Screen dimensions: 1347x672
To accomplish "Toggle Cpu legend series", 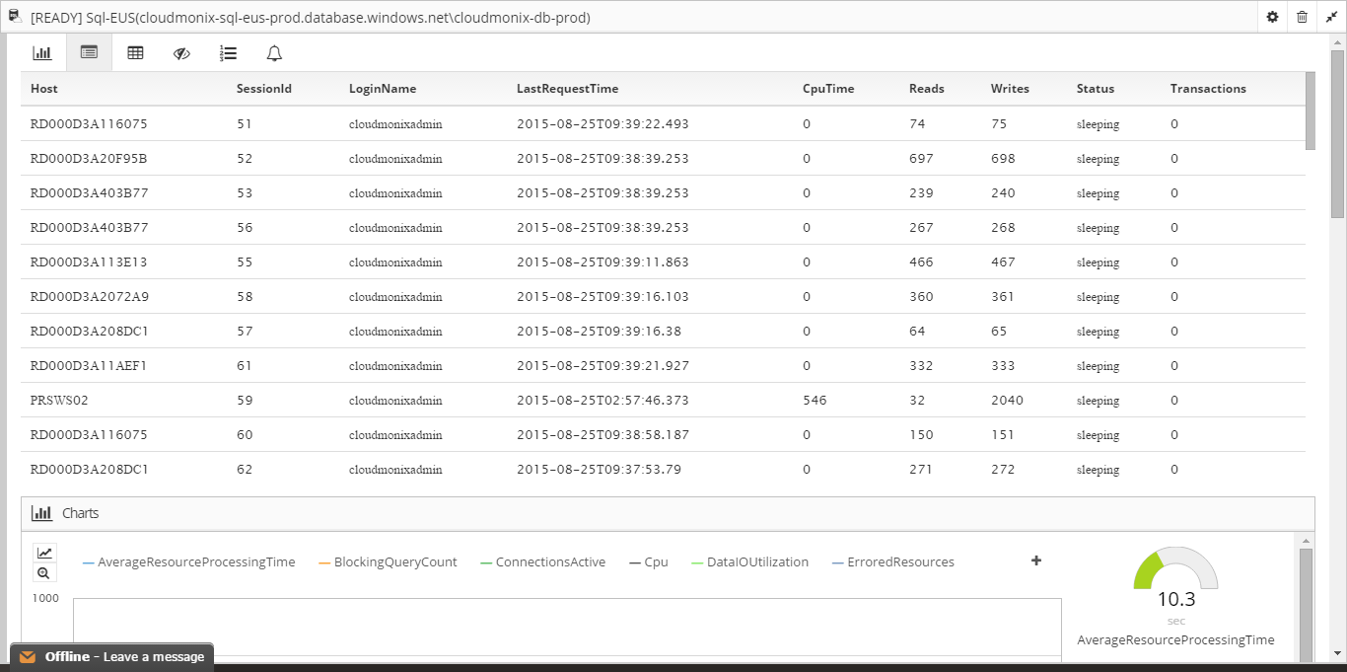I will click(x=649, y=562).
